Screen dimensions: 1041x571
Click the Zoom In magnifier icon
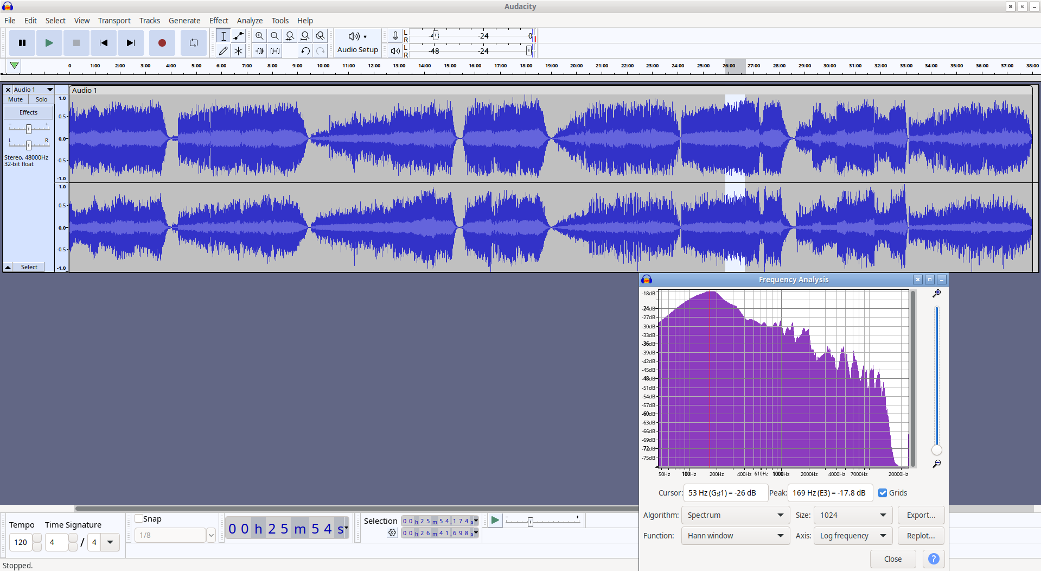260,36
